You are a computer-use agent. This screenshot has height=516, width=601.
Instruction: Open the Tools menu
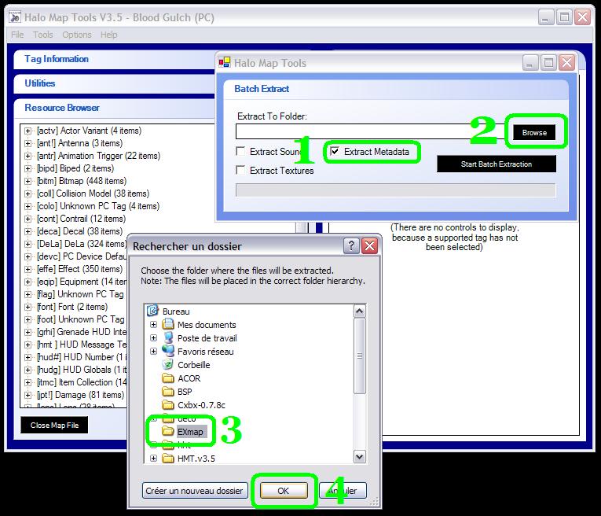[x=43, y=35]
